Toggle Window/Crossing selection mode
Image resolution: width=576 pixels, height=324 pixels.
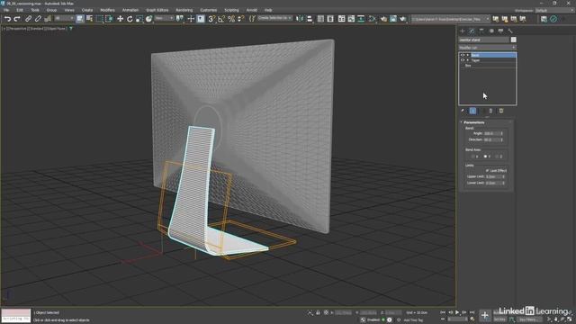109,19
